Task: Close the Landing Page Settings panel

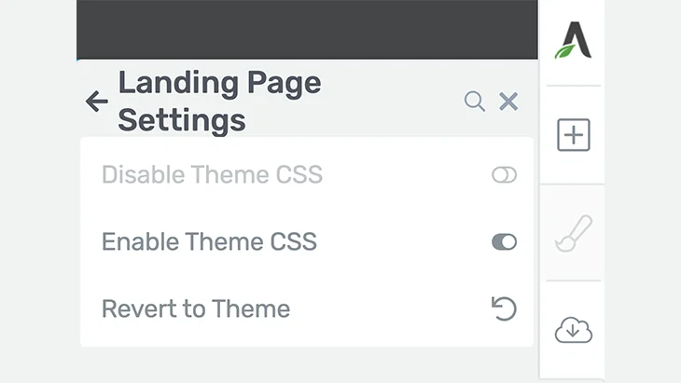Action: point(508,102)
